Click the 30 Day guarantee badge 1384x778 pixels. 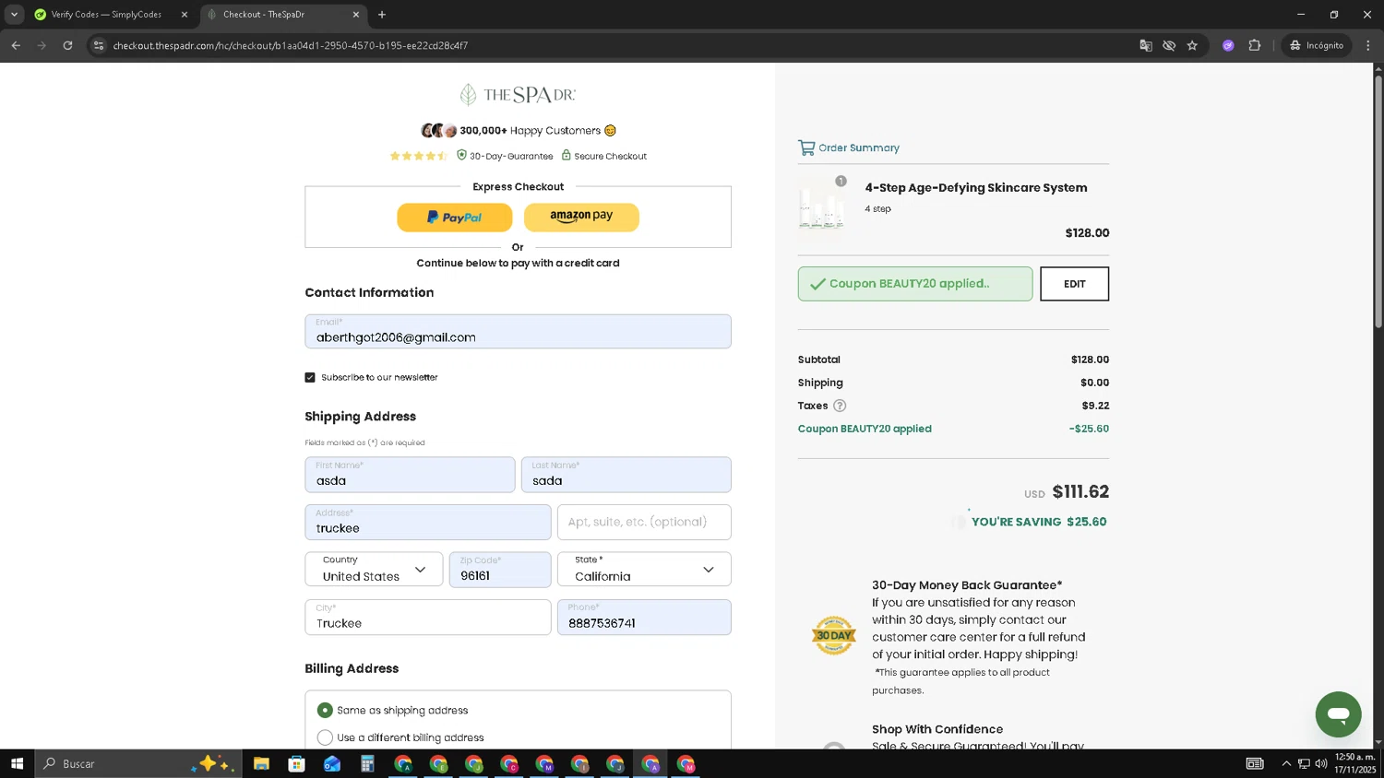834,636
